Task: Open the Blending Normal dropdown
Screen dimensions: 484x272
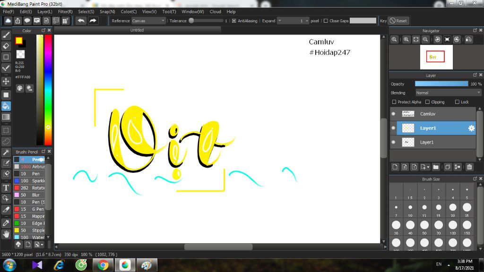Action: (448, 93)
